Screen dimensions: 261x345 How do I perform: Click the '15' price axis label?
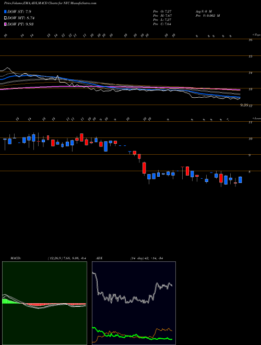[x=251, y=56]
